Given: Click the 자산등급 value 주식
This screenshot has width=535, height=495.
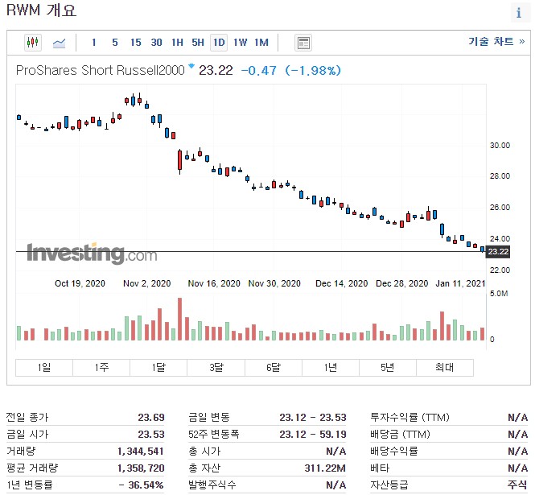Looking at the screenshot, I should pyautogui.click(x=517, y=485).
